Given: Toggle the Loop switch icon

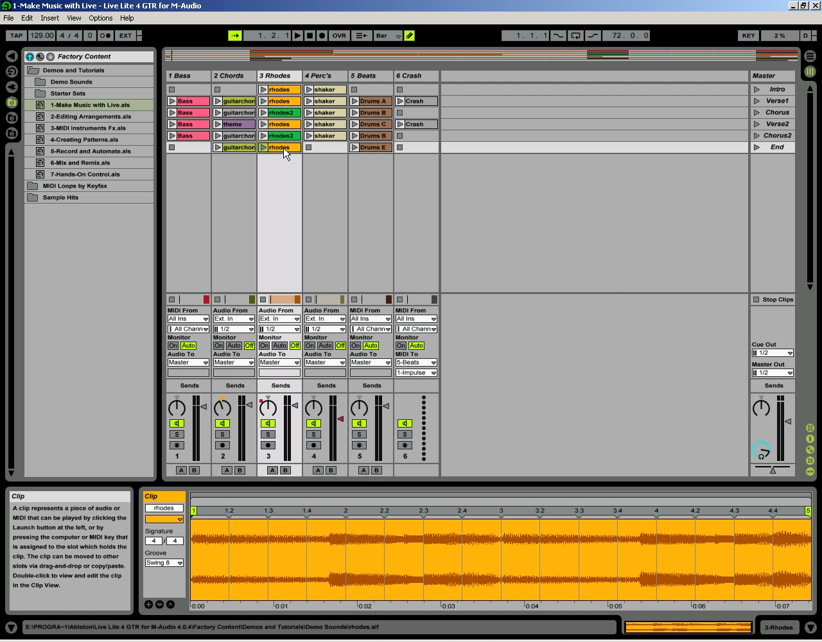Looking at the screenshot, I should pyautogui.click(x=575, y=36).
